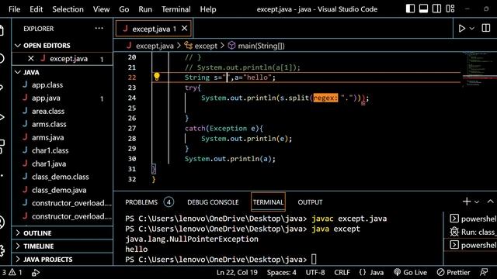497x279 pixels.
Task: Select the Run: class_ terminal instance
Action: click(473, 232)
